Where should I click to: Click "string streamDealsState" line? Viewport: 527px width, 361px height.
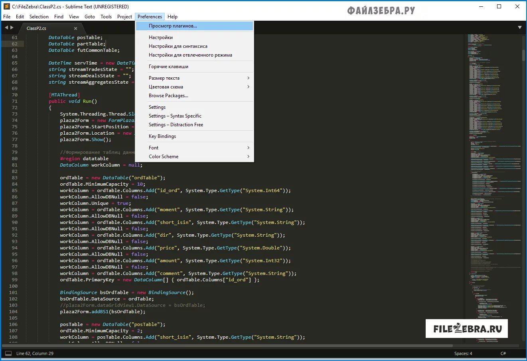(x=90, y=76)
